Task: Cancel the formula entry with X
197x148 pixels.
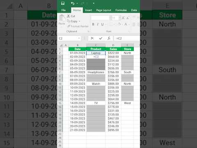Action: click(x=92, y=38)
